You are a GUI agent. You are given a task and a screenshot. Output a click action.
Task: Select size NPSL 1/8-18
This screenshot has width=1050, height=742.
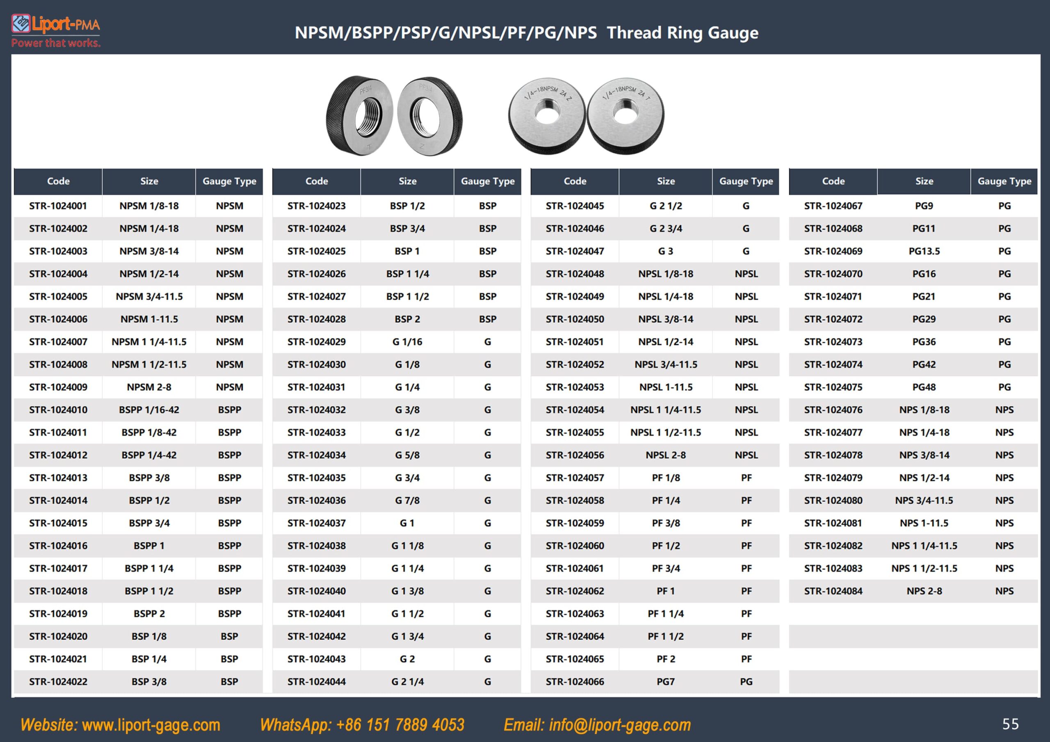[666, 274]
